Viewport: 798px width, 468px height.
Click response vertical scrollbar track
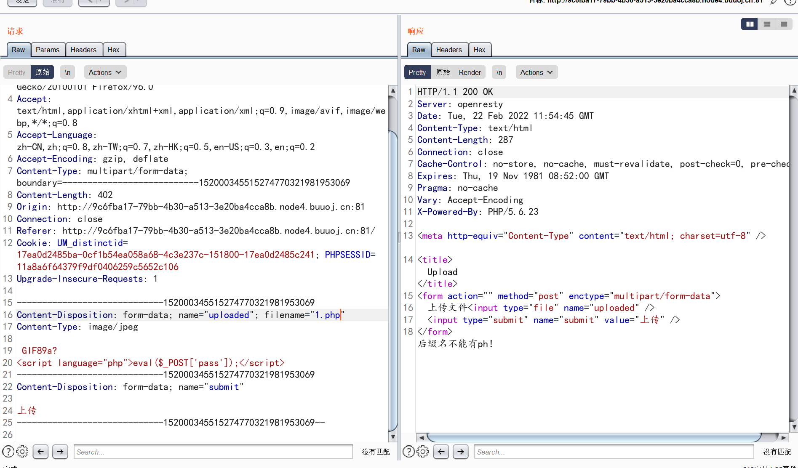pyautogui.click(x=794, y=259)
